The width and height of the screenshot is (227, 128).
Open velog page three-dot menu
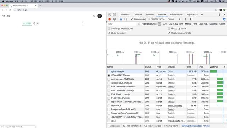pos(83,23)
